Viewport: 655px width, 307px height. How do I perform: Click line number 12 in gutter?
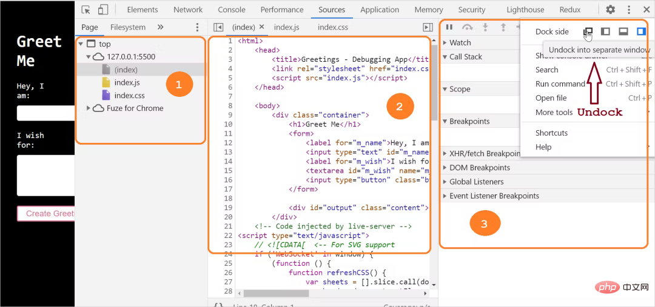pos(227,143)
